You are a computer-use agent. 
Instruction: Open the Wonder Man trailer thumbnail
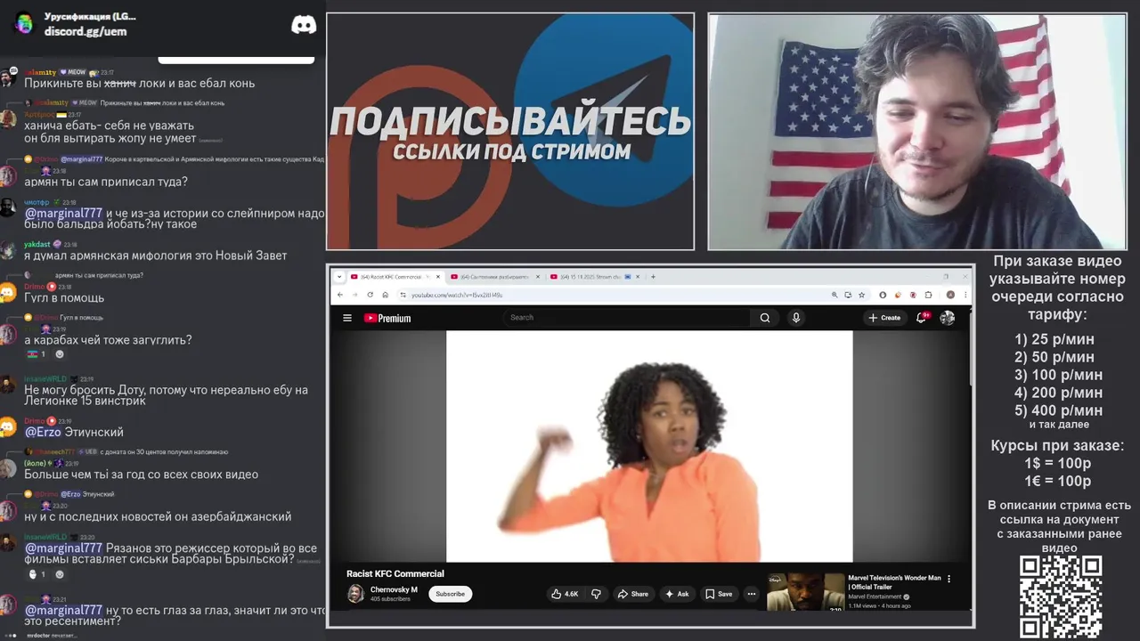click(805, 592)
